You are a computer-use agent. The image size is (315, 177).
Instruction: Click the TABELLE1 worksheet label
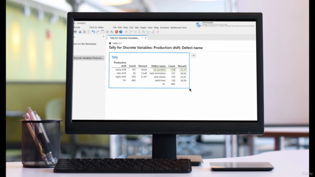click(117, 43)
